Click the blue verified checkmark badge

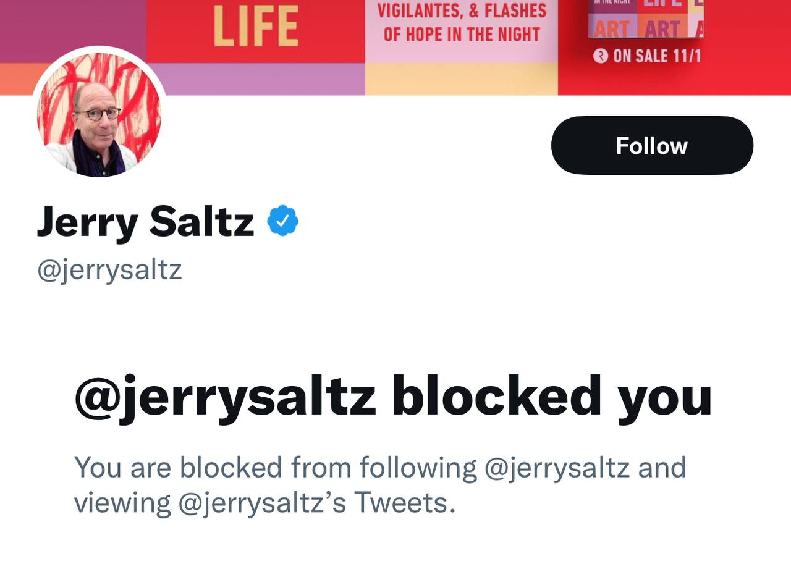point(282,221)
